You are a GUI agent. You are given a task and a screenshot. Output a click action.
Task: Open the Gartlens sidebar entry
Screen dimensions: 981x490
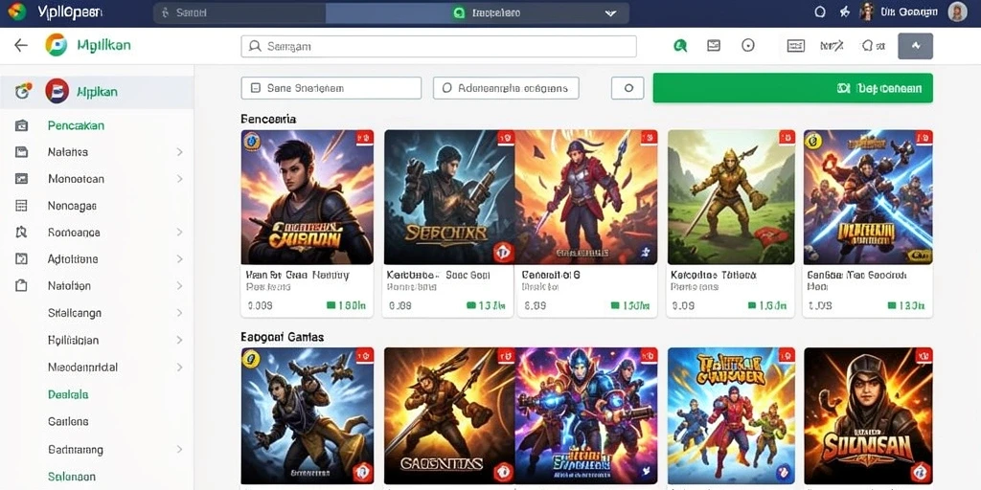click(x=68, y=422)
